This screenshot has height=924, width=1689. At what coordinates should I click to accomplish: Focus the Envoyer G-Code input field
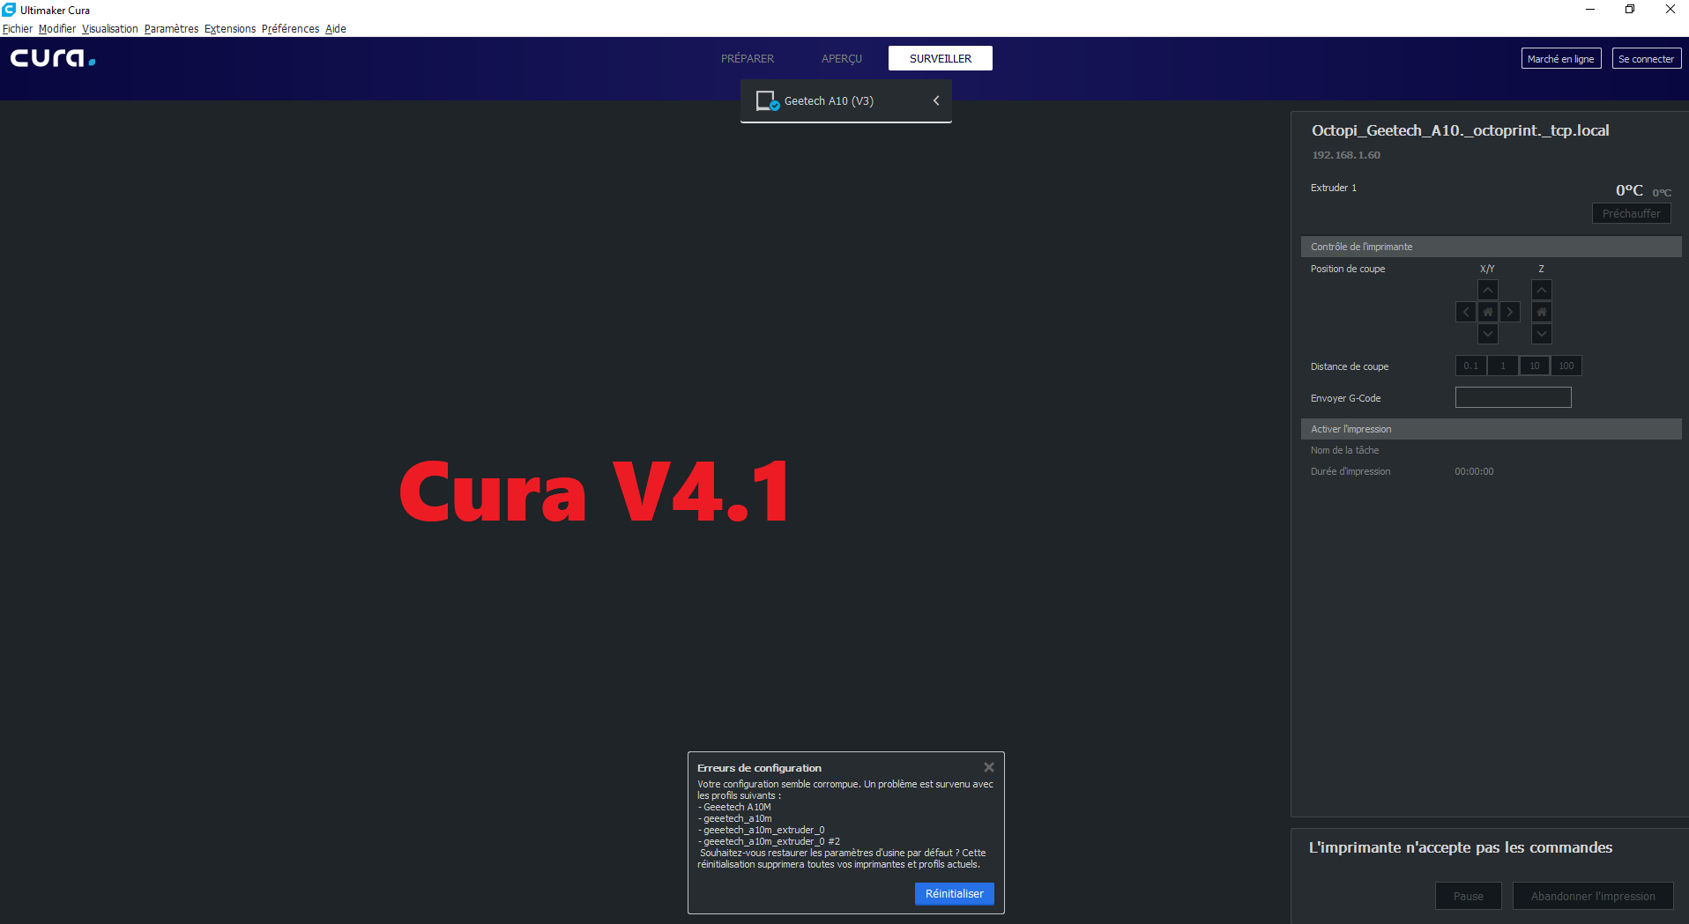point(1514,397)
